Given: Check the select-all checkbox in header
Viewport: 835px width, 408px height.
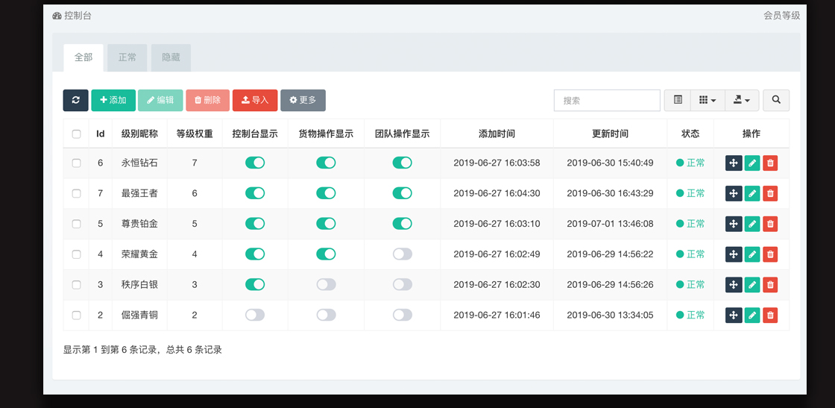Looking at the screenshot, I should tap(76, 134).
